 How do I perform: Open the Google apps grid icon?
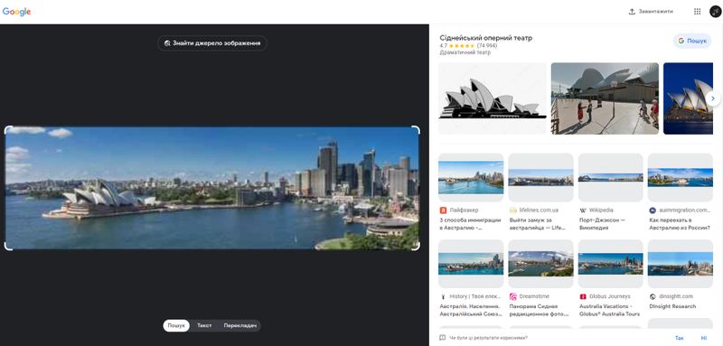pyautogui.click(x=697, y=12)
